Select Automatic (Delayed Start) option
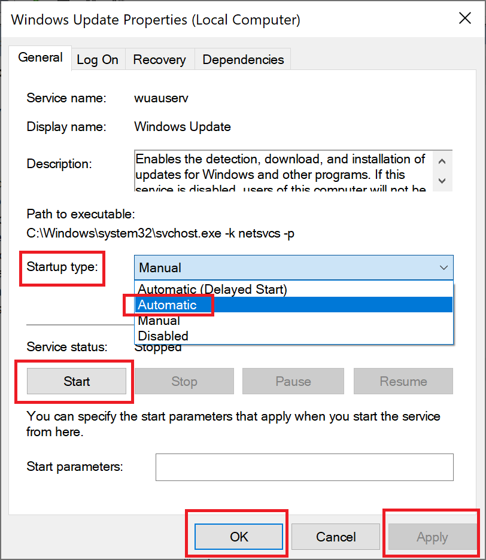Viewport: 486px width, 560px height. [x=212, y=290]
